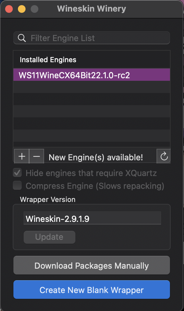Click the Wineskin-2.9.1.9 wrapper version field
This screenshot has width=184, height=311.
coord(92,218)
